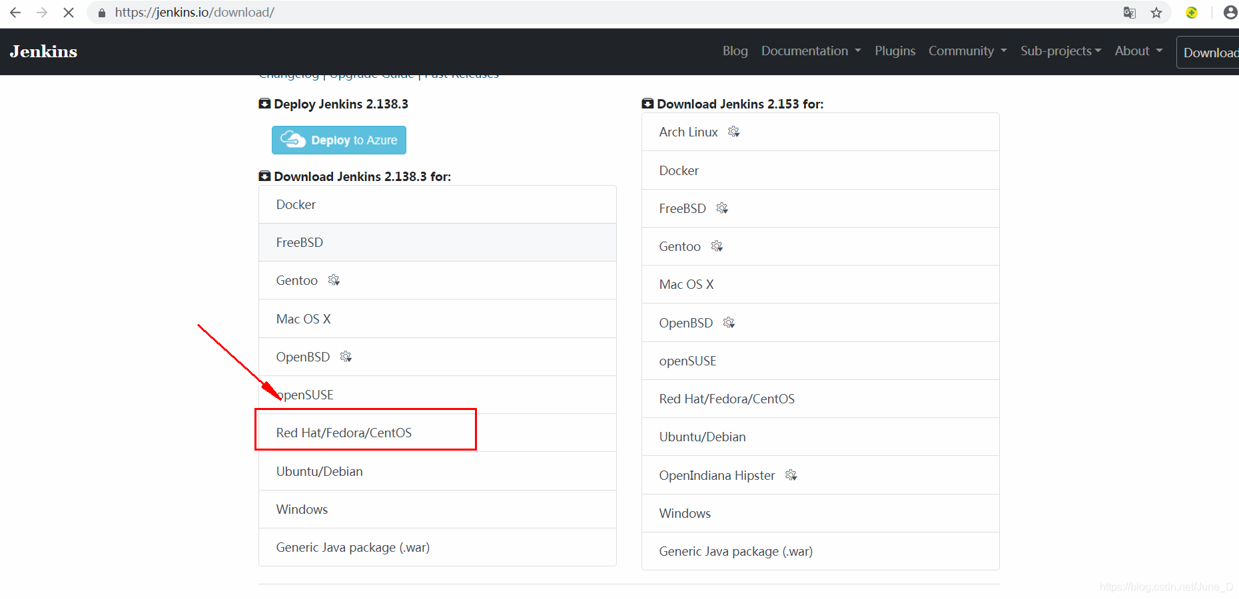1239x599 pixels.
Task: Select OpenIndiana Hipster under Jenkins 2.153
Action: [821, 475]
